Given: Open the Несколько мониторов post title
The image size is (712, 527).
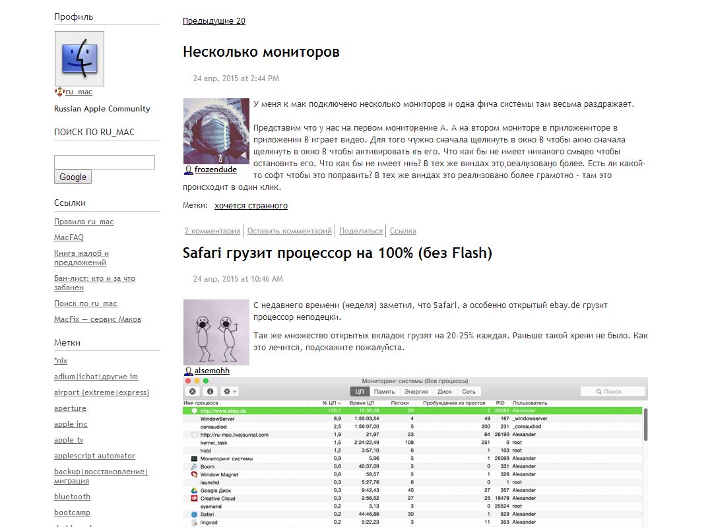Looking at the screenshot, I should (261, 51).
